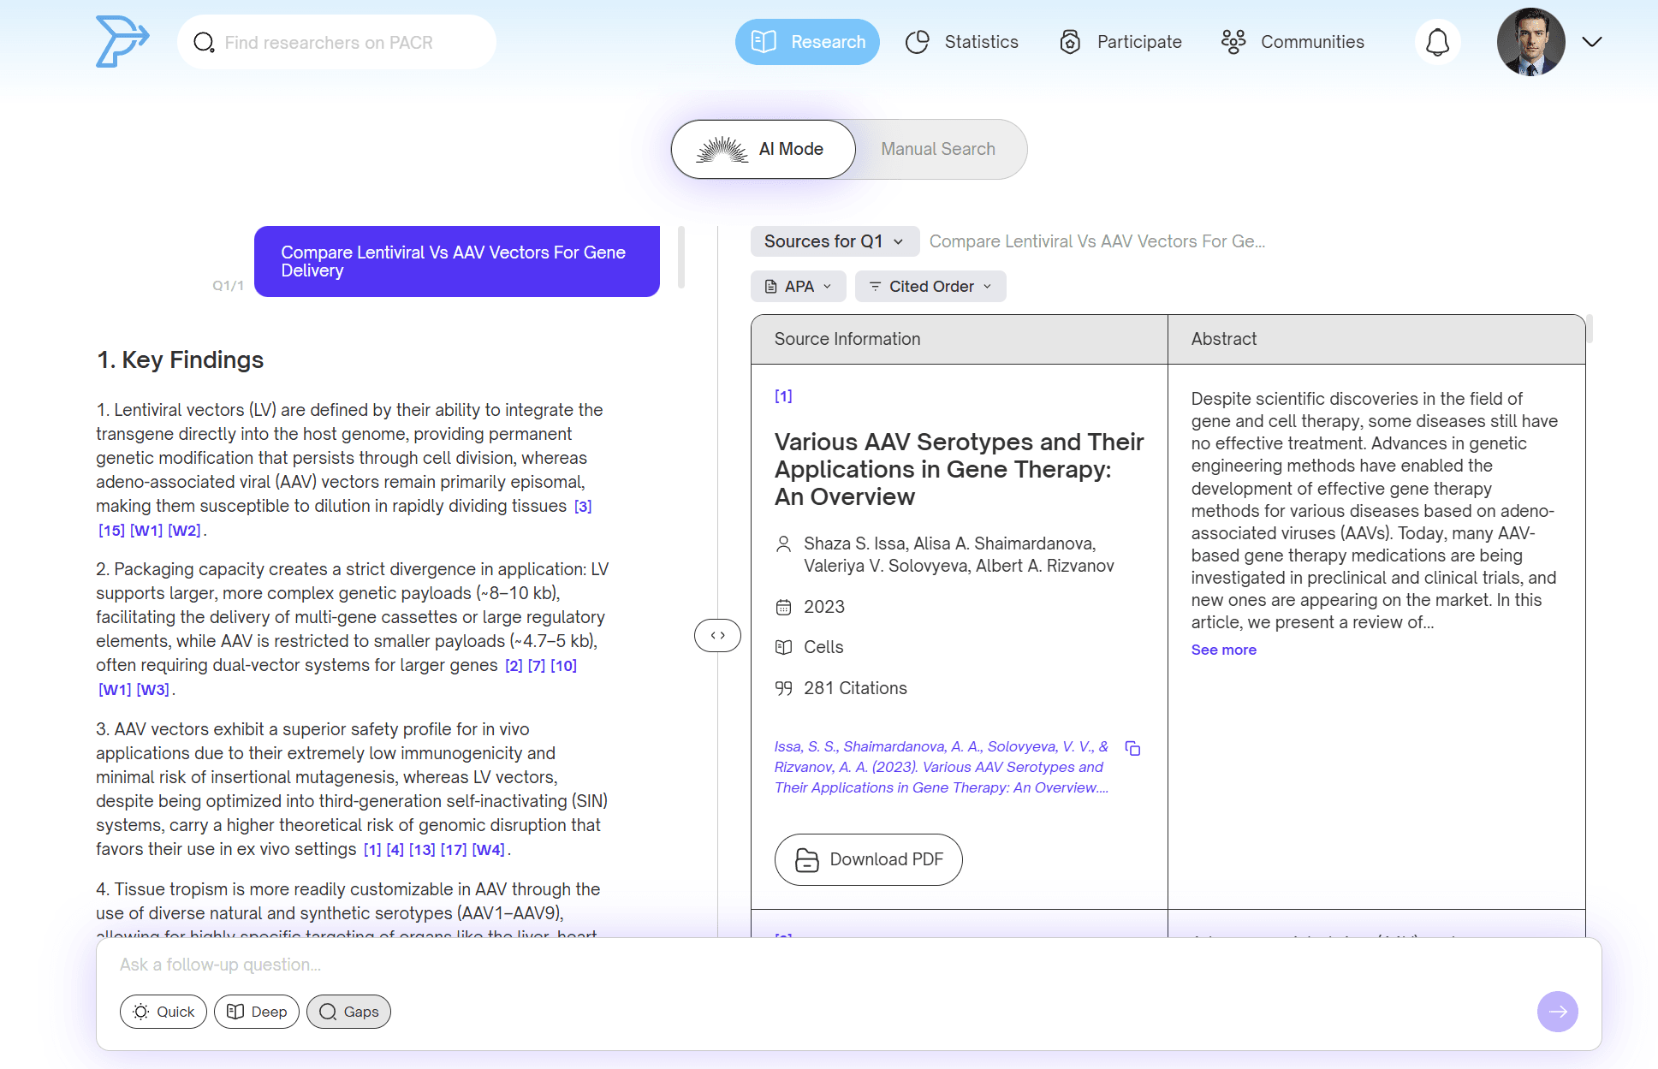Select the Quick answer mode chip

click(x=163, y=1012)
